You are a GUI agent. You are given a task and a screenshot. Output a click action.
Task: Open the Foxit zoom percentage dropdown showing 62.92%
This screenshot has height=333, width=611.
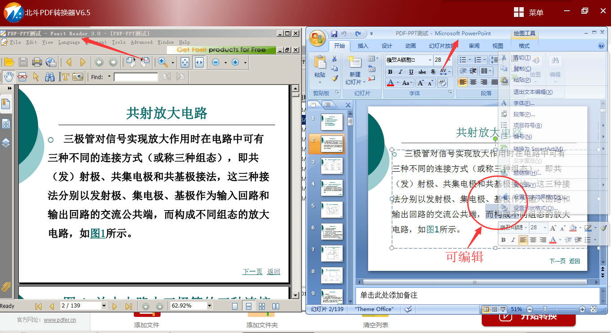tap(209, 306)
